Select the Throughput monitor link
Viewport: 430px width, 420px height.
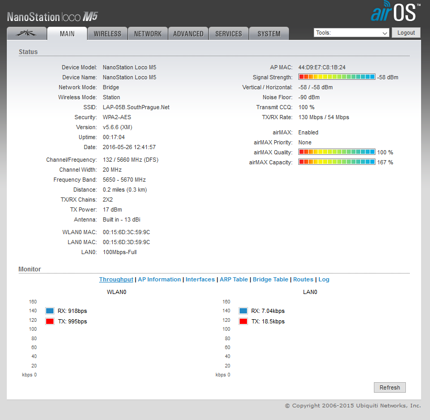pos(116,279)
